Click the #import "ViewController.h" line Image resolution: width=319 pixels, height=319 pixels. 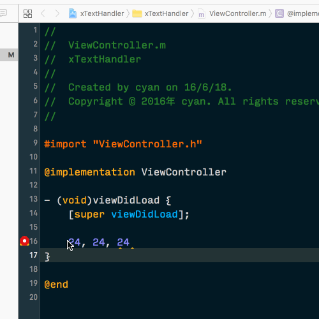click(x=123, y=144)
